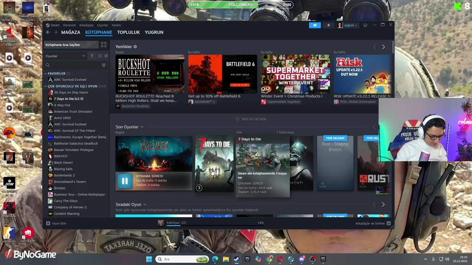Open VALORANT desktop shortcut
Viewport: 472px width, 265px height.
[28, 235]
